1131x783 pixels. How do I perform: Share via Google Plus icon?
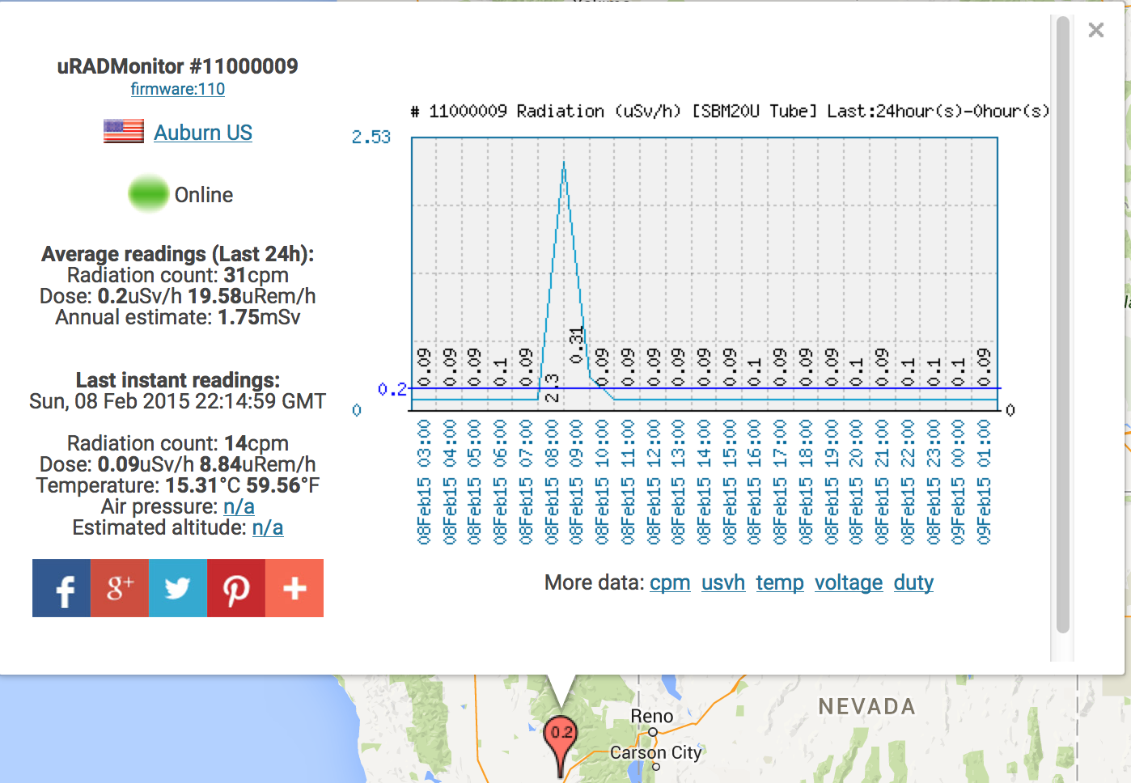[x=120, y=588]
